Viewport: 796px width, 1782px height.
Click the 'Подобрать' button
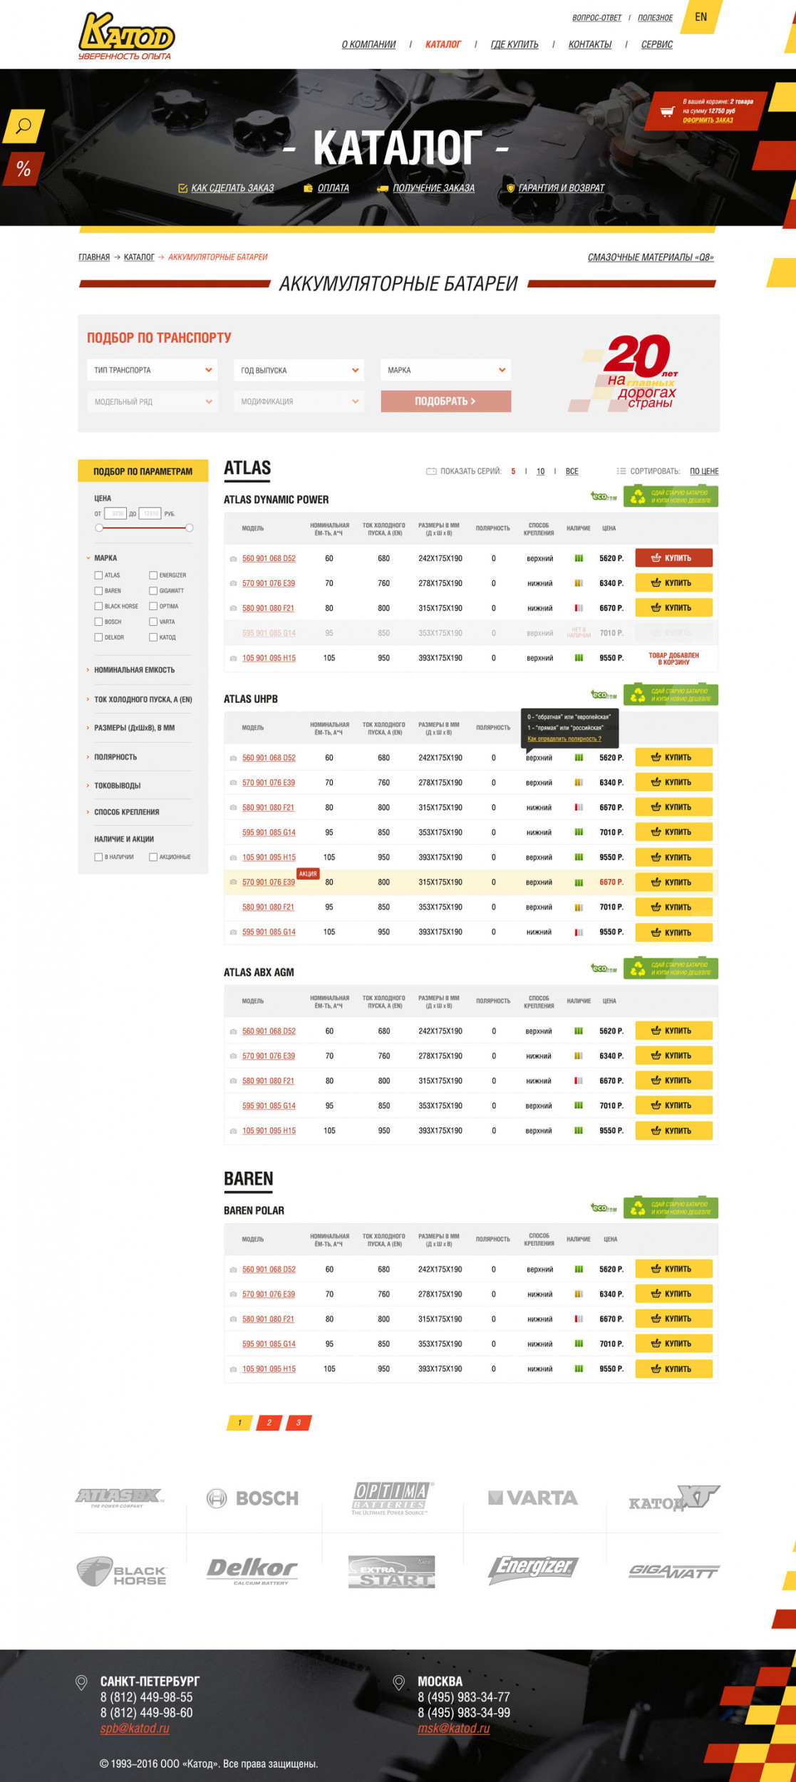coord(445,401)
